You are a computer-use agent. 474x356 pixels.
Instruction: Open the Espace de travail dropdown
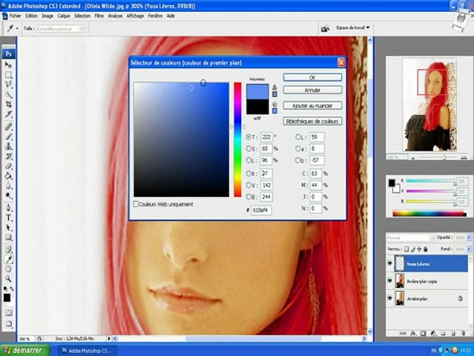(353, 28)
